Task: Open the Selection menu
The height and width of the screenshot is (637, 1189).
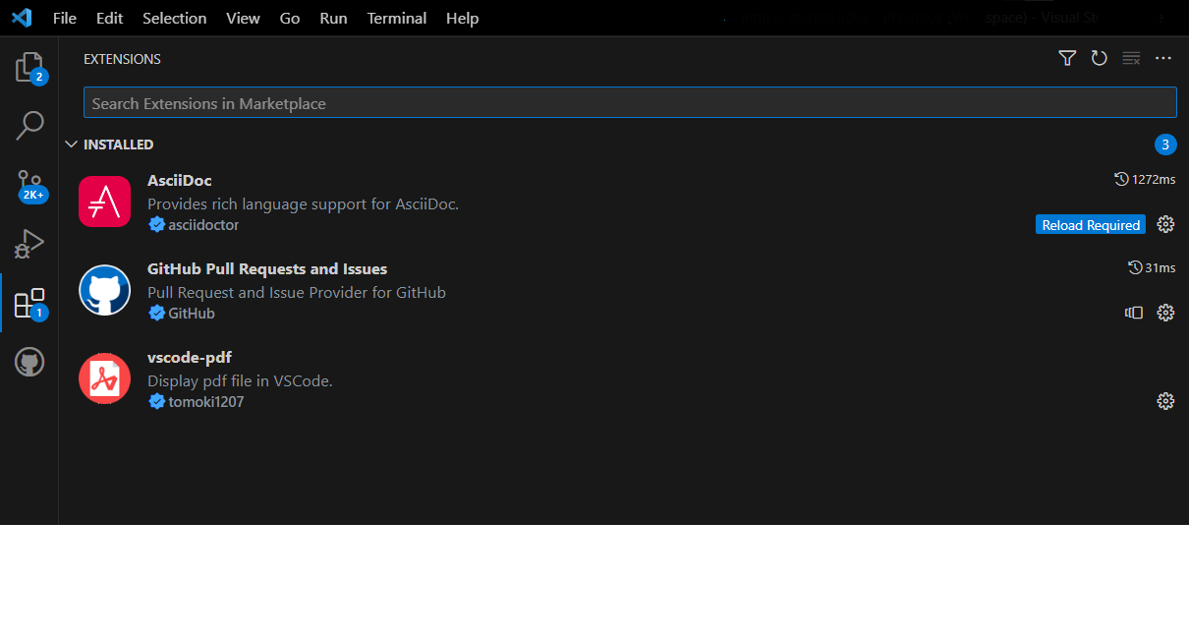Action: [174, 19]
